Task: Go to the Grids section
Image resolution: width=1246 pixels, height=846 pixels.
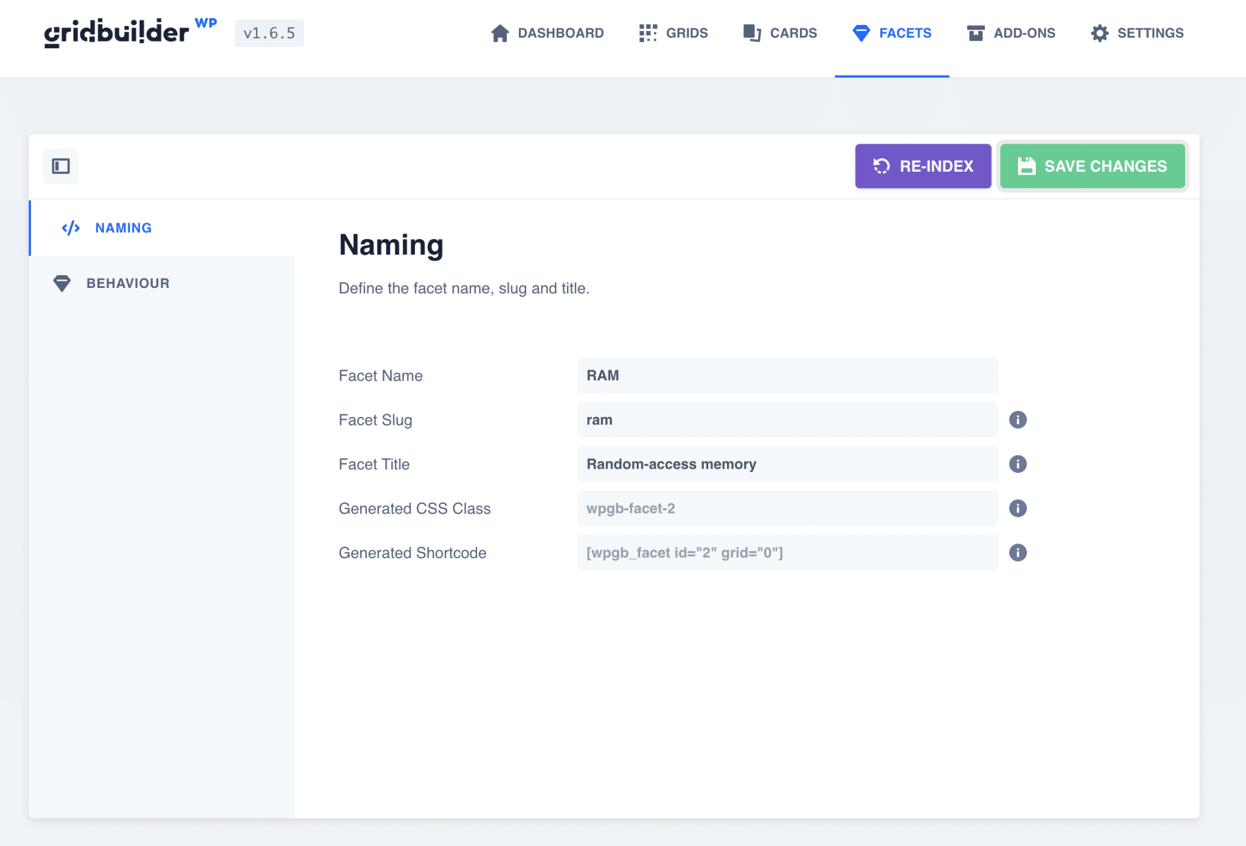Action: coord(673,33)
